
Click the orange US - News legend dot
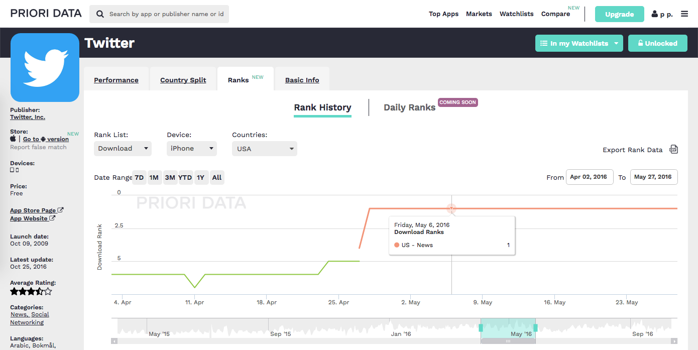click(397, 245)
